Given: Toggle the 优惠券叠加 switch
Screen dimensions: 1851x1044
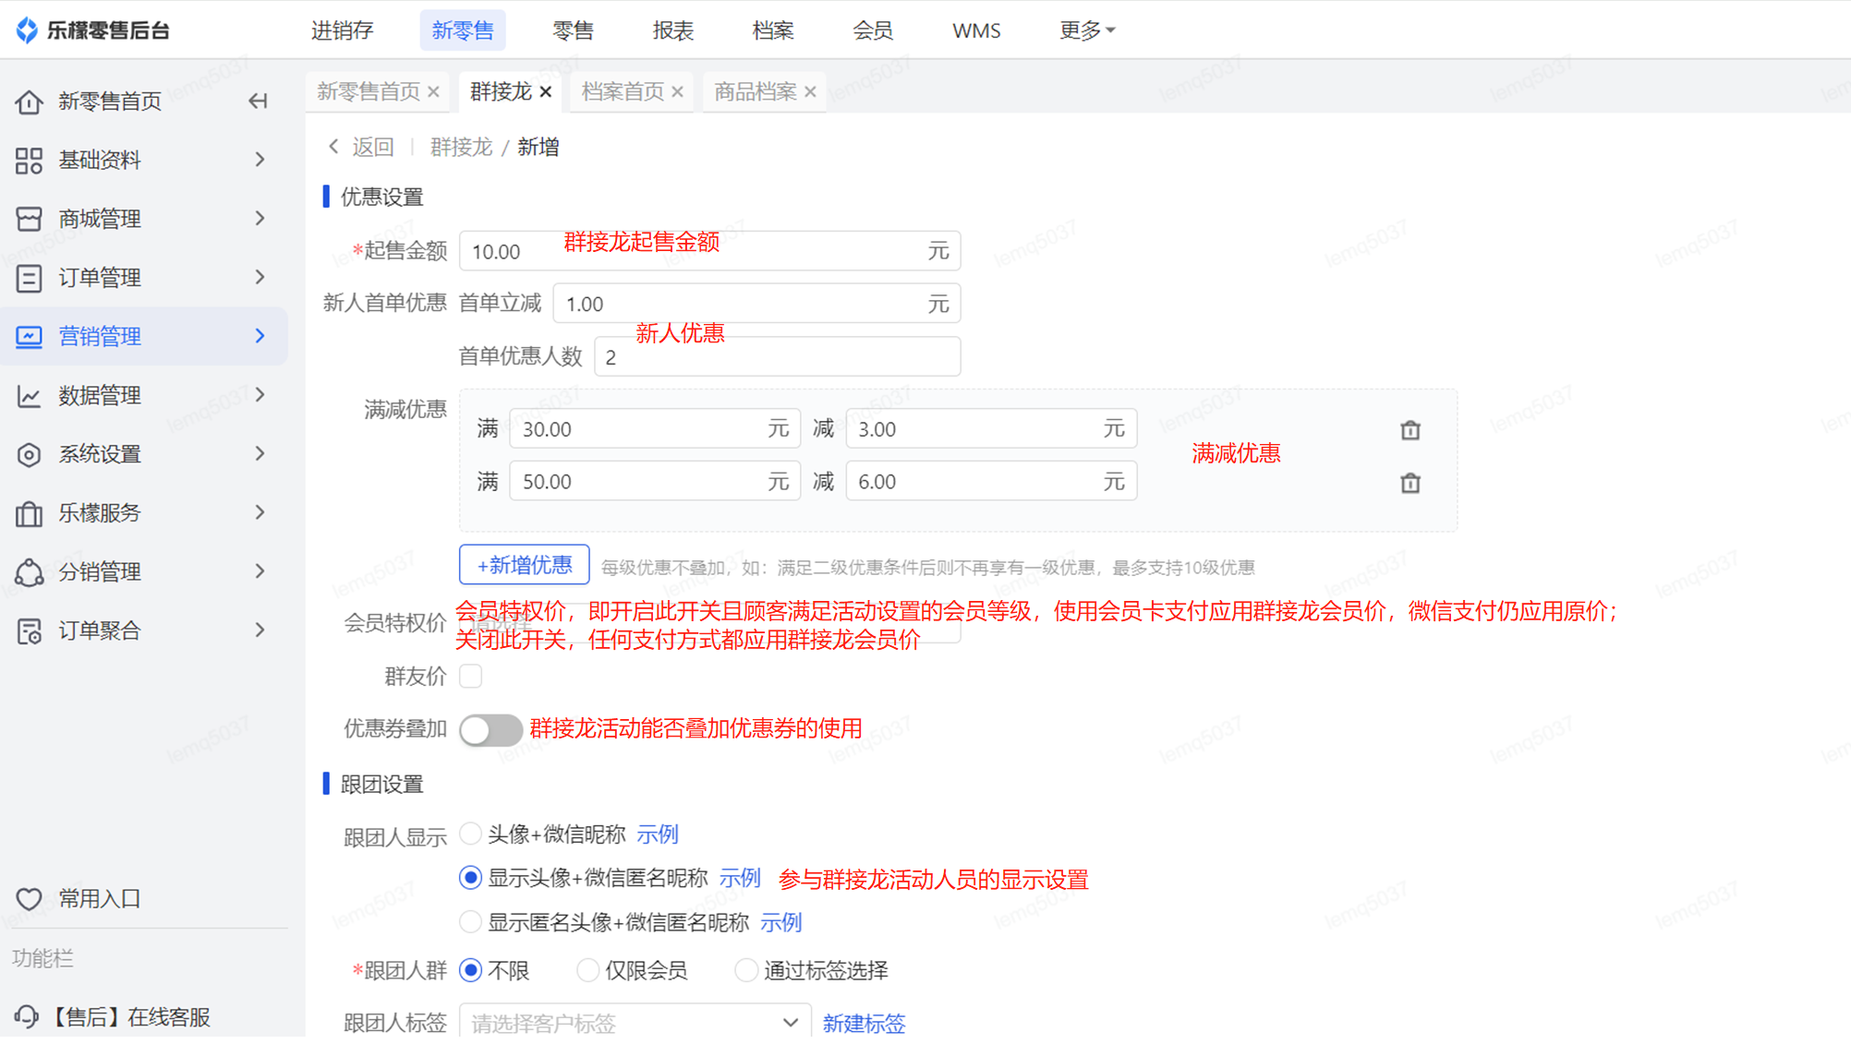Looking at the screenshot, I should 490,729.
